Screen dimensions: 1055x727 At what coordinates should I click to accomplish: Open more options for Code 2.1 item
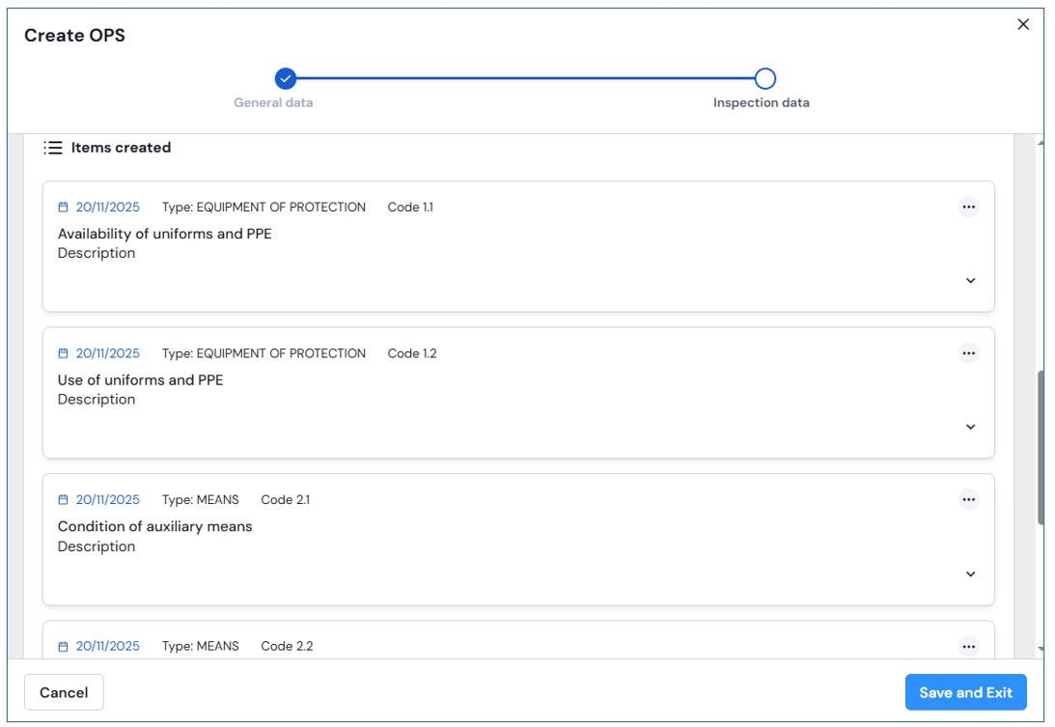(x=968, y=500)
